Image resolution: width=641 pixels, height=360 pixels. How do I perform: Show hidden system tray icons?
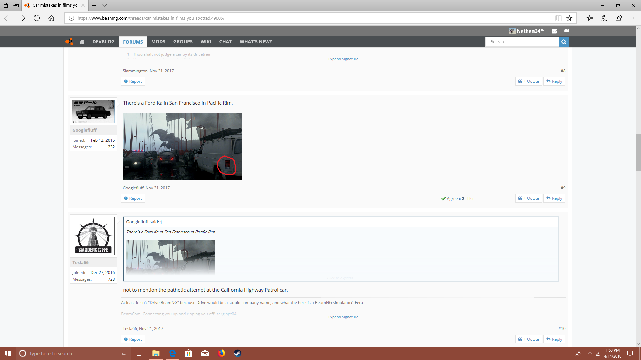tap(590, 353)
